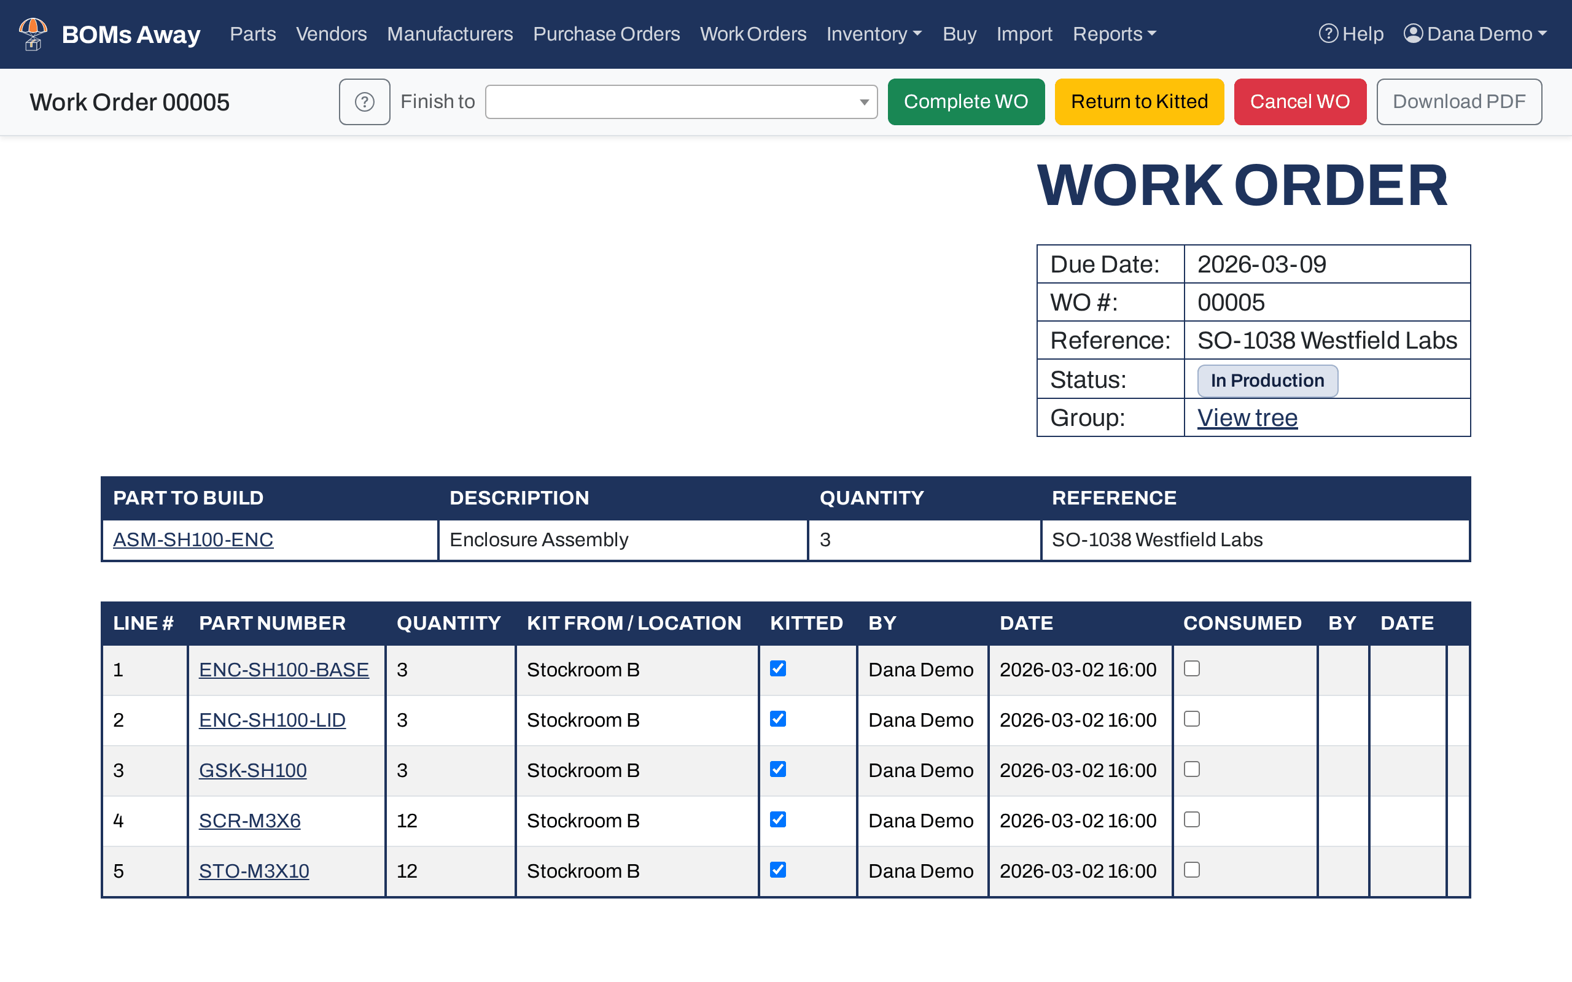Click the In Production status badge
The image size is (1572, 982).
pos(1267,381)
